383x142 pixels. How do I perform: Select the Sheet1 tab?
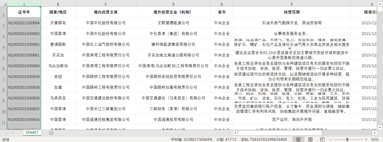pos(32,132)
